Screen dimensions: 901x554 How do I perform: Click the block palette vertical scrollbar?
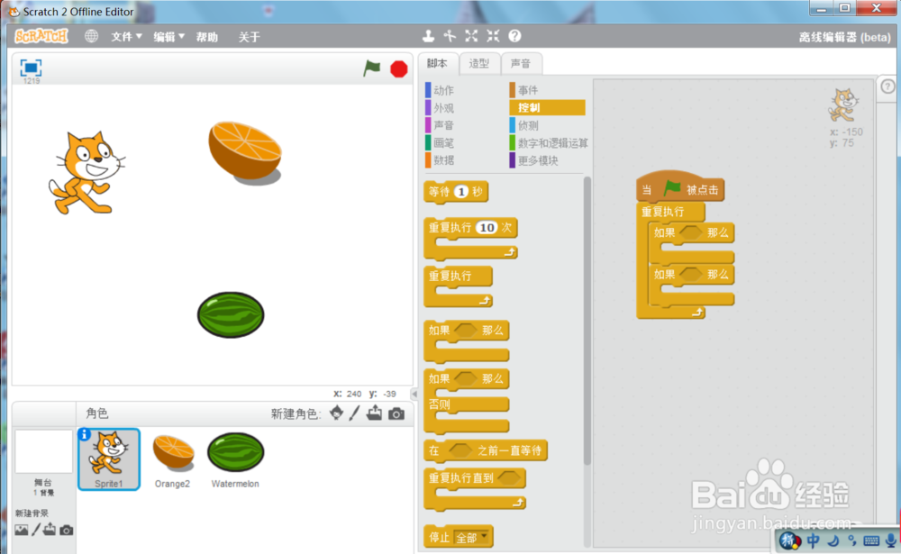coord(587,321)
